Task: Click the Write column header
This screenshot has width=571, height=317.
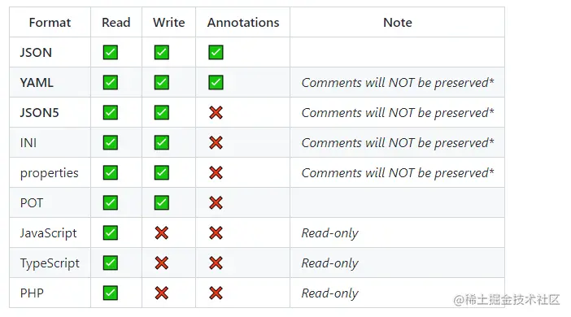Action: click(x=169, y=23)
